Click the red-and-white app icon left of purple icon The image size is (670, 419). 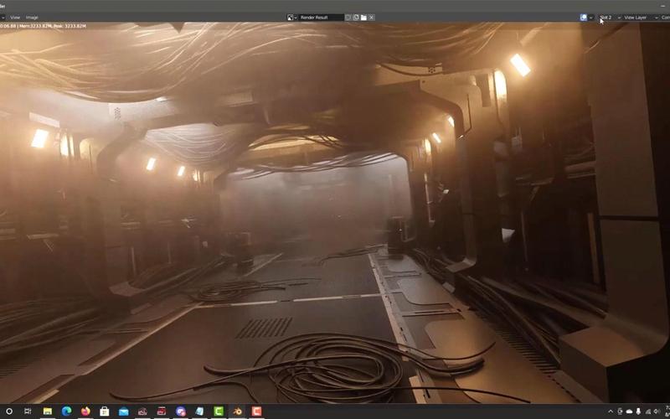coord(162,411)
